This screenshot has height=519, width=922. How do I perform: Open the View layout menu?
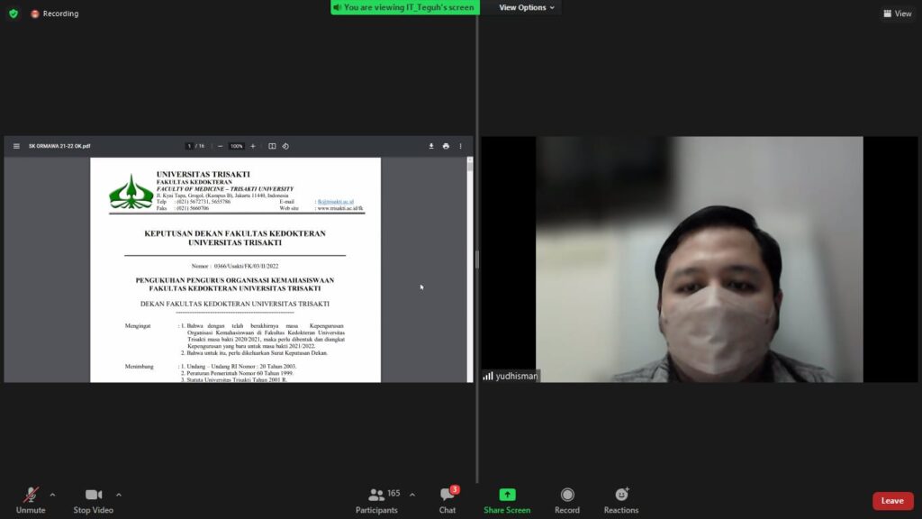898,14
